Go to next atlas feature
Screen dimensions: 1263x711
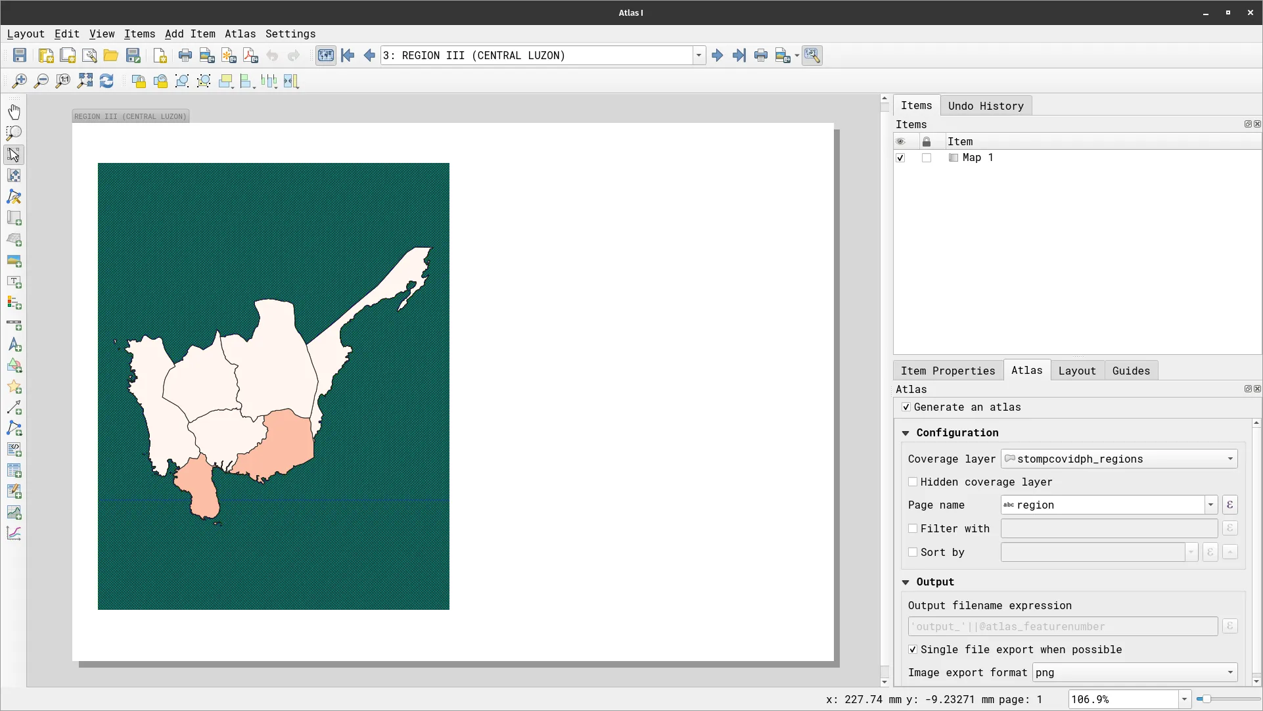[x=717, y=56]
